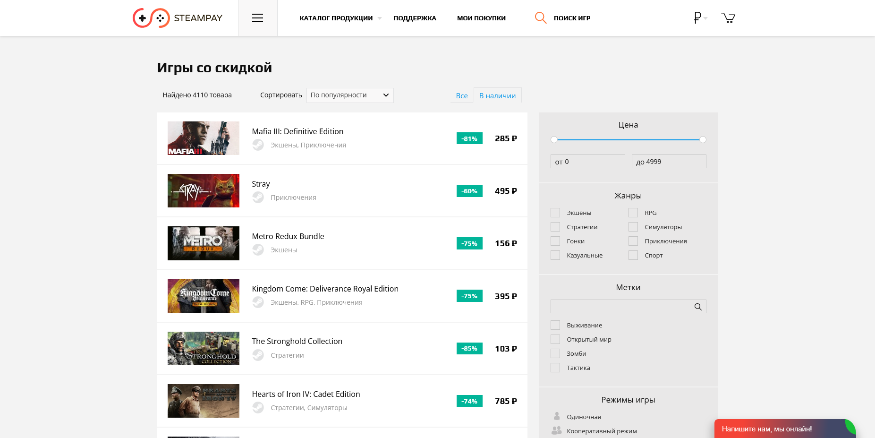Screen dimensions: 875x438
Task: Click the maximum price slider handle
Action: coord(703,139)
